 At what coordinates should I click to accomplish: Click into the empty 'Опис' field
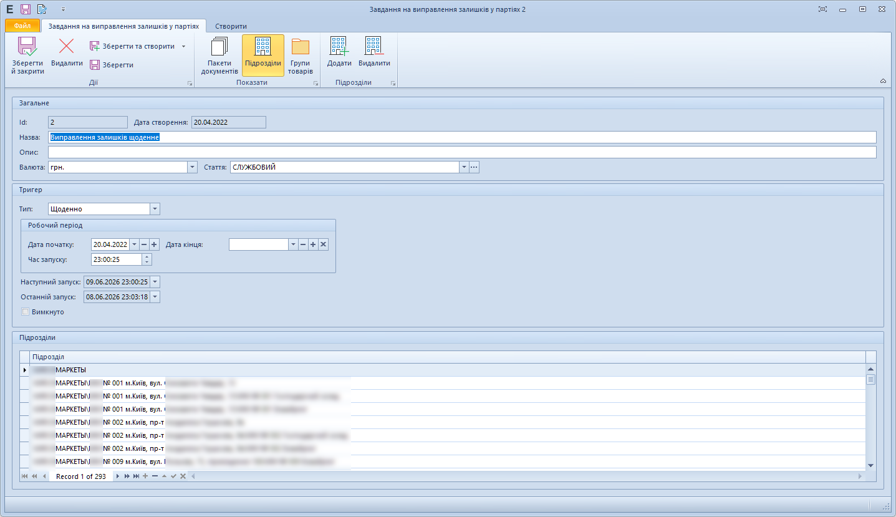[462, 152]
